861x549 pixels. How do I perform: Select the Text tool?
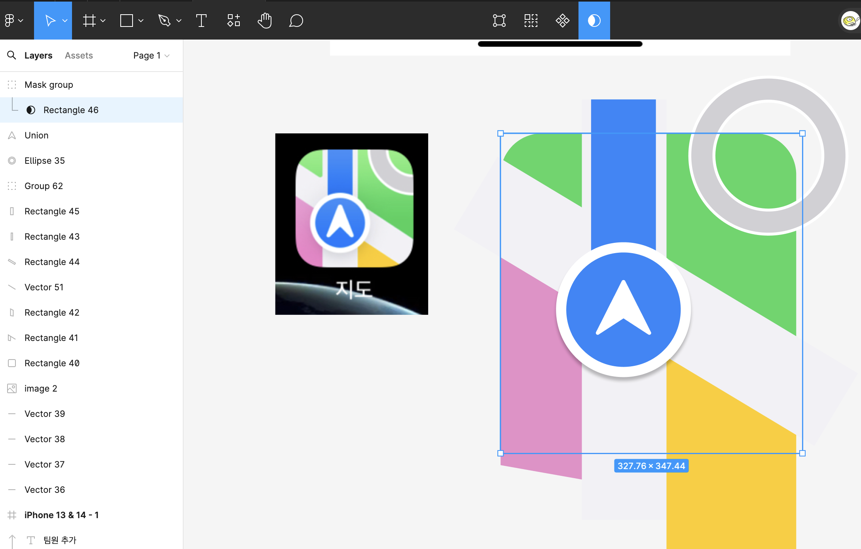[201, 21]
